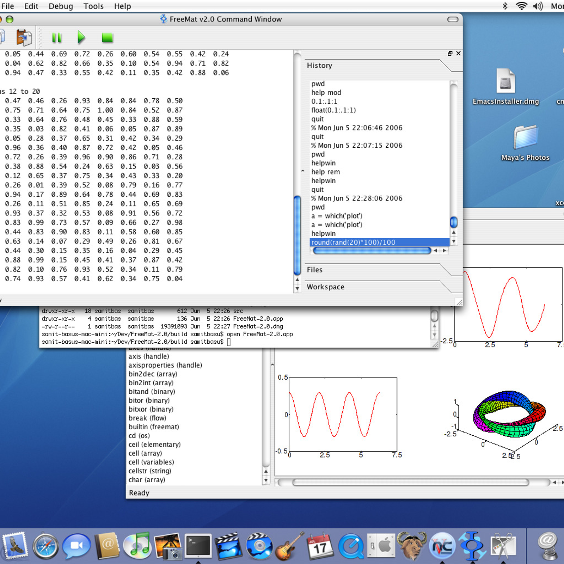Open iCal from the Dock

[320, 546]
